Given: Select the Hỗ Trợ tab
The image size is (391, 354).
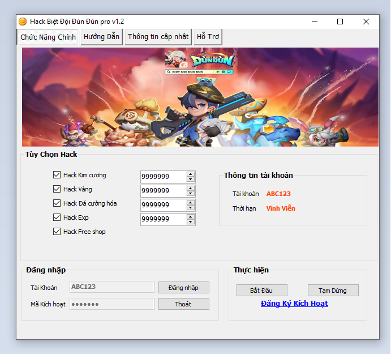Looking at the screenshot, I should 208,37.
